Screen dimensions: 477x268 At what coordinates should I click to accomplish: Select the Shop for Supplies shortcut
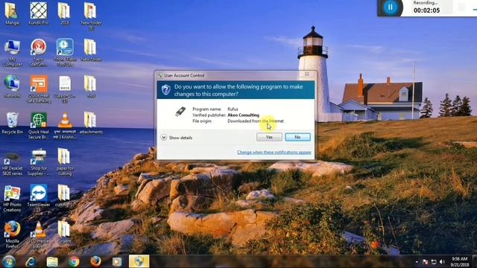pyautogui.click(x=39, y=162)
